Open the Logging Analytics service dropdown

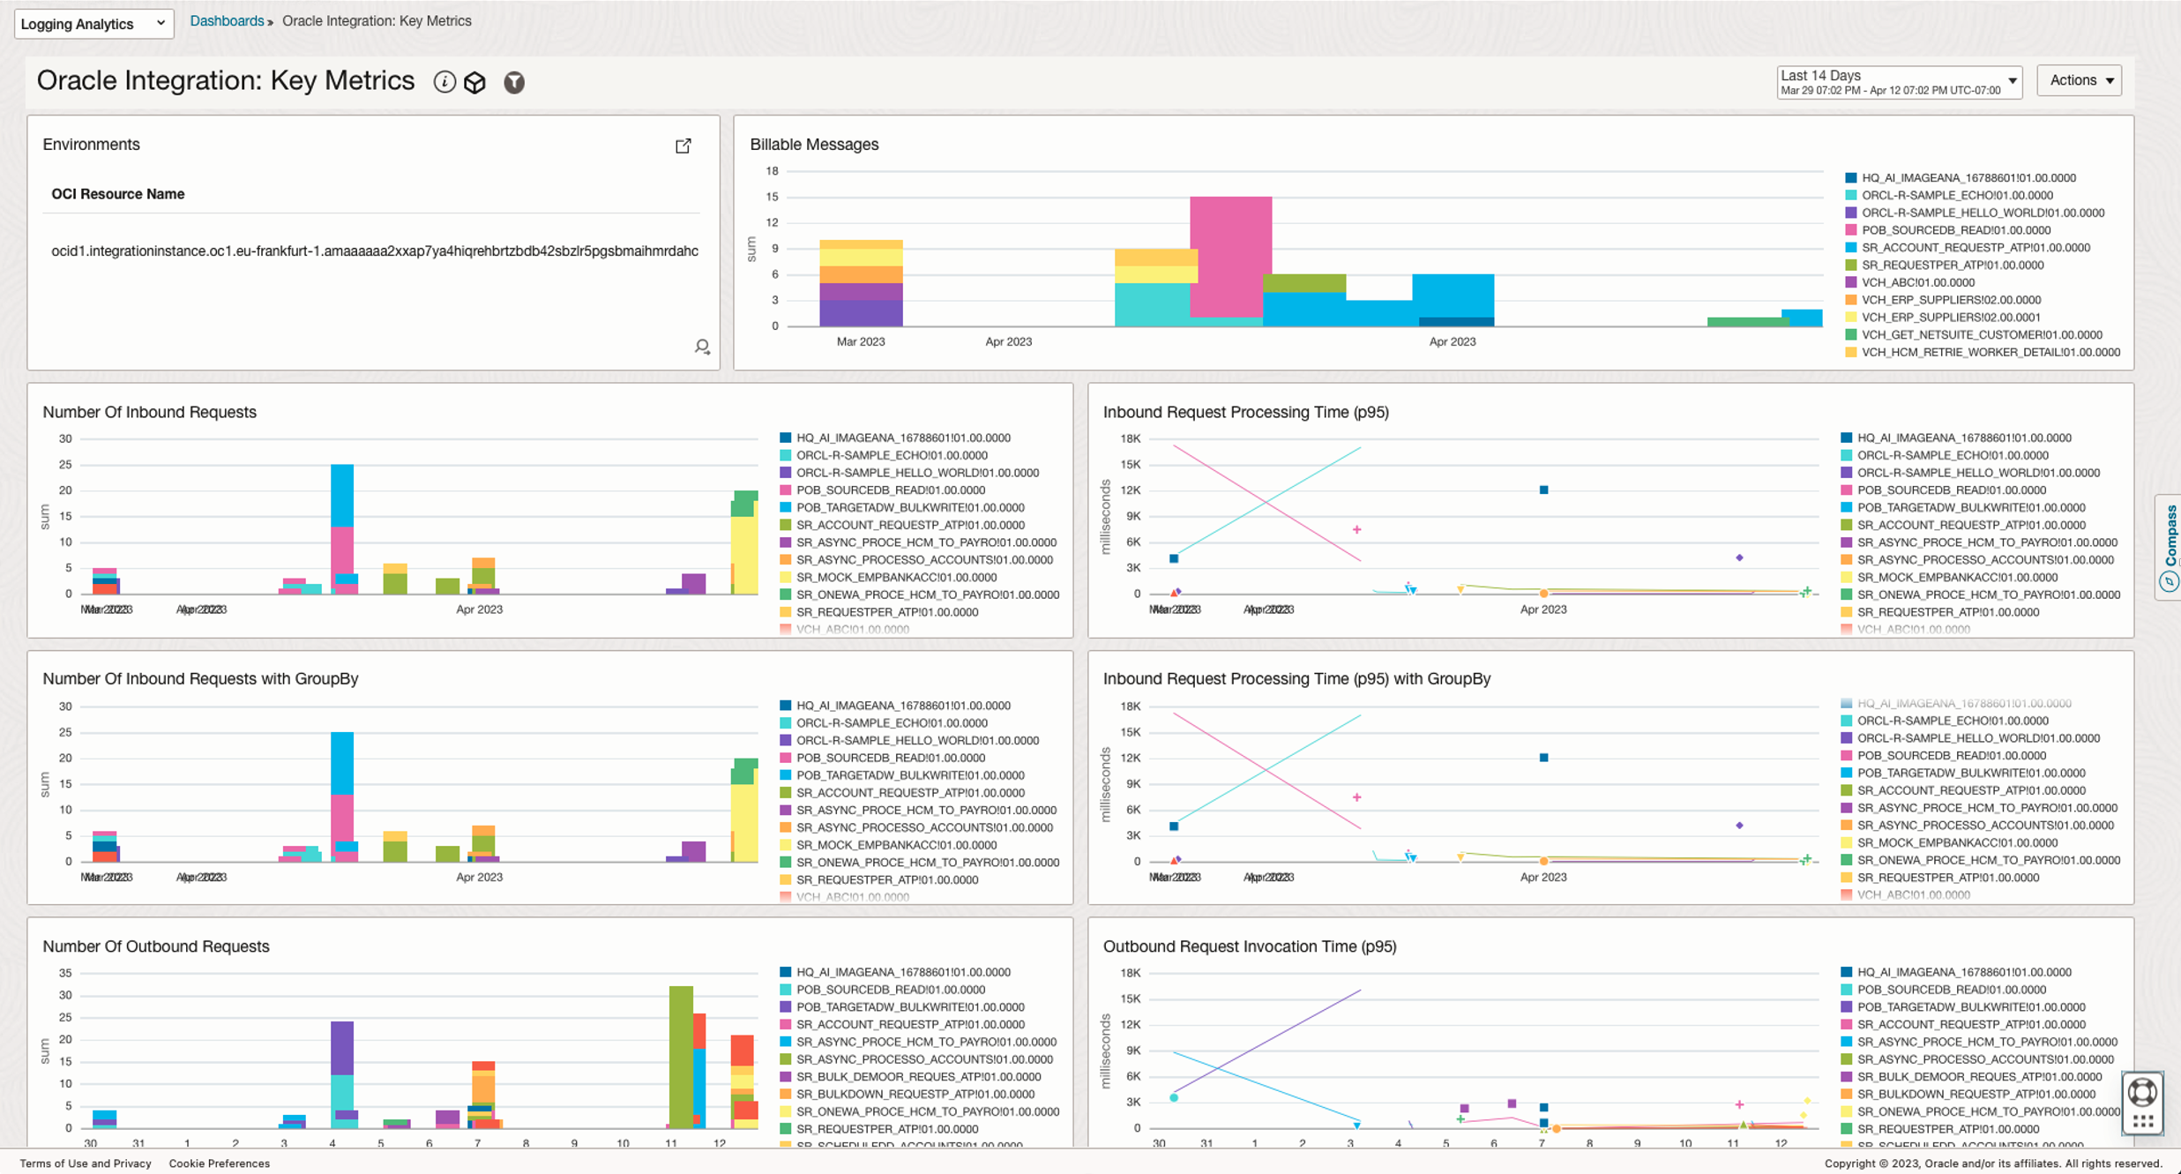click(x=93, y=24)
